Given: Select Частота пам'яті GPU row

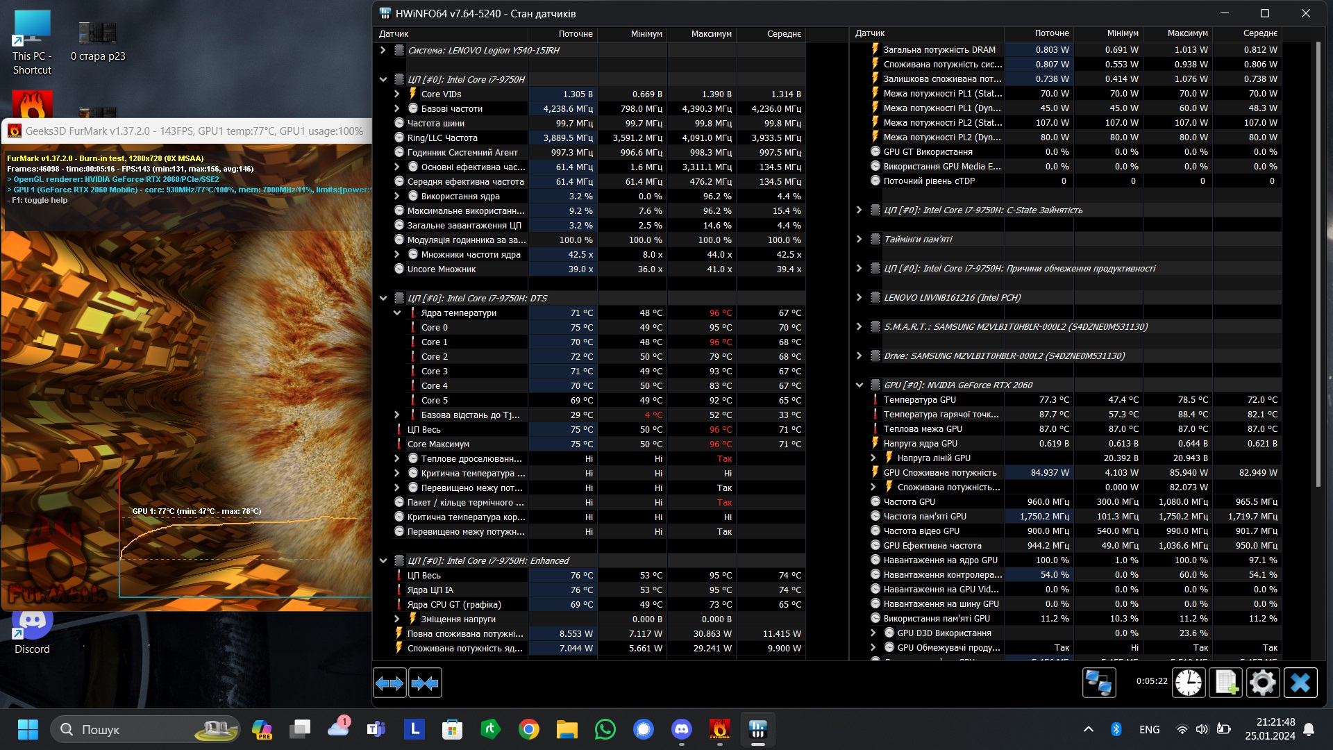Looking at the screenshot, I should pos(1066,516).
